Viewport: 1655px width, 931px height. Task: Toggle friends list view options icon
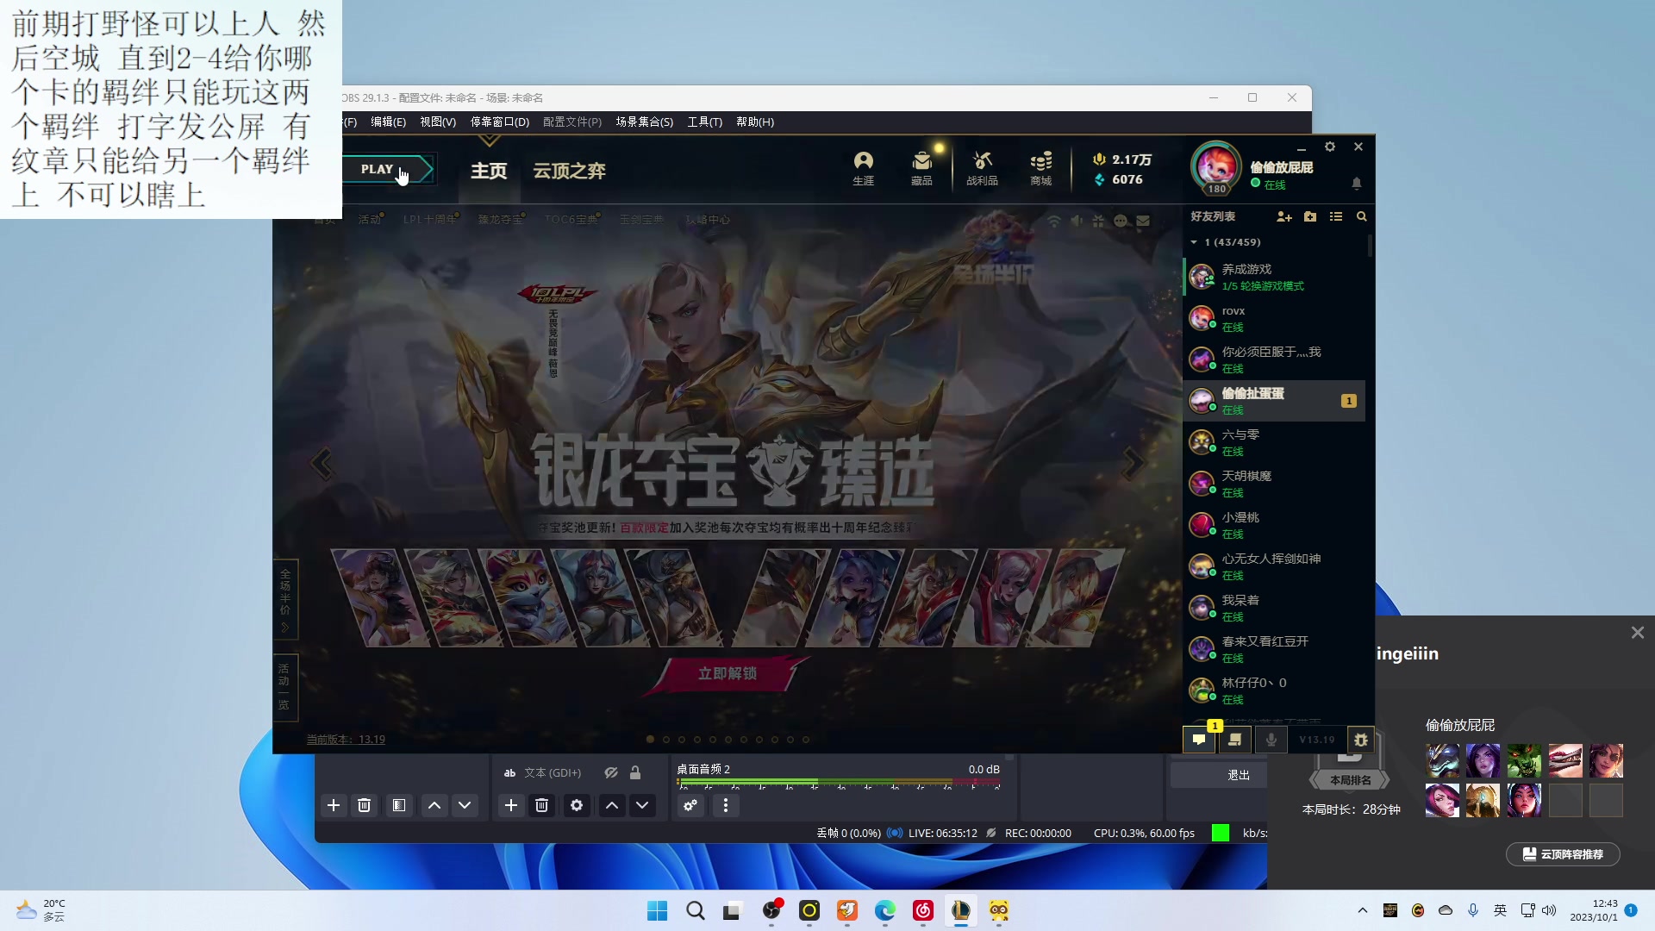(x=1336, y=217)
